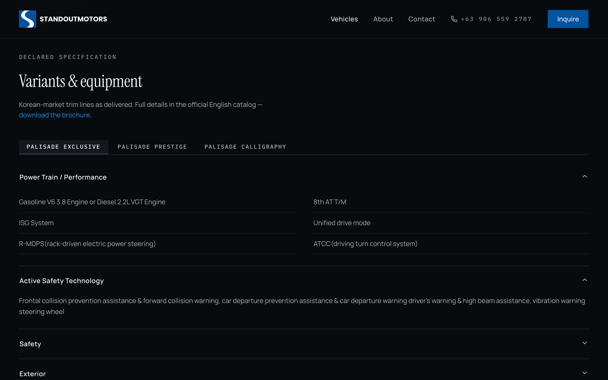Click the ISG System spec row
608x380 pixels.
[156, 223]
